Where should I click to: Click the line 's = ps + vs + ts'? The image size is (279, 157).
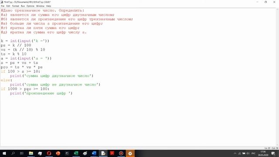point(19,63)
